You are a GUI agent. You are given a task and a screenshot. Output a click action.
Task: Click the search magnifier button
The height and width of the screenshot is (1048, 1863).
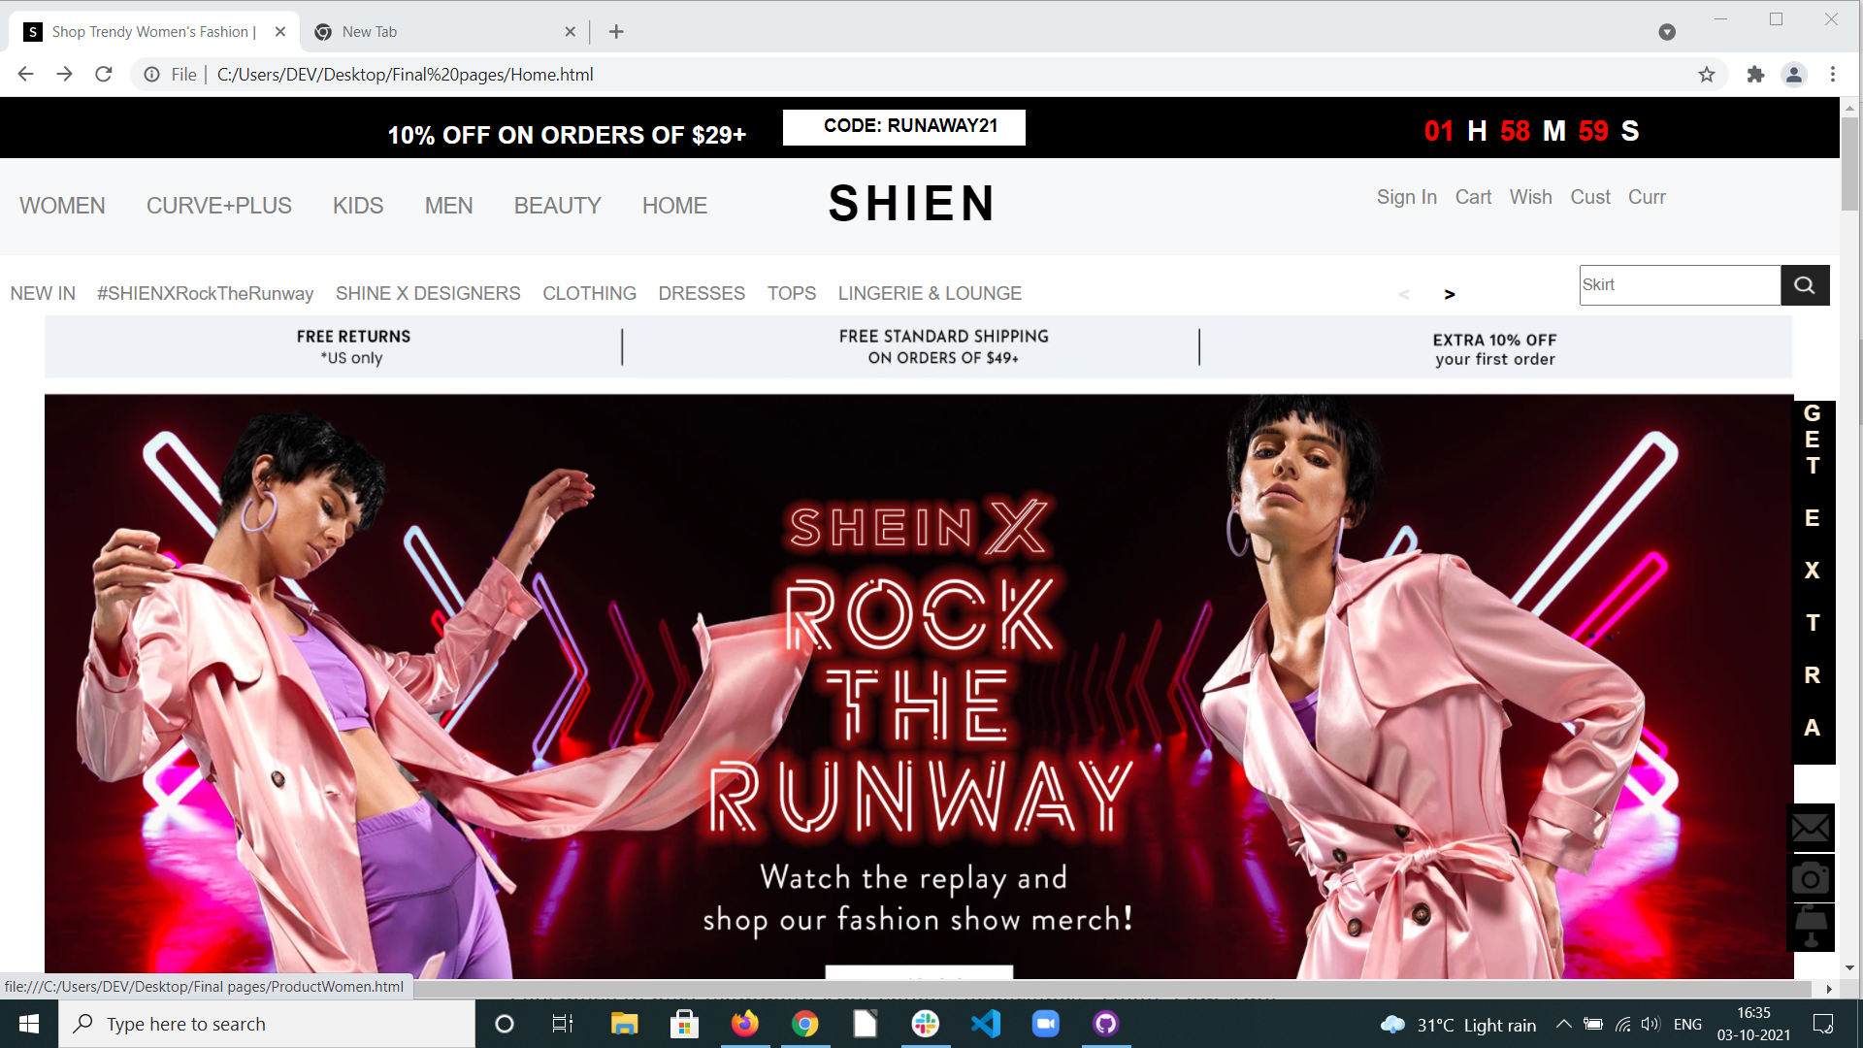point(1804,285)
